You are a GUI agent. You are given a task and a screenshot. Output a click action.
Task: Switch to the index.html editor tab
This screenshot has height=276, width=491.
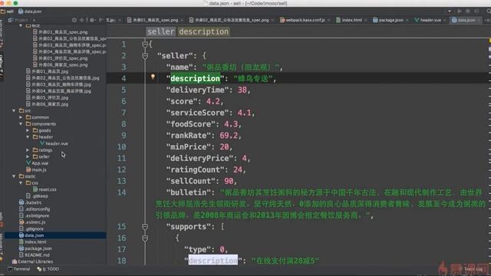tap(349, 20)
